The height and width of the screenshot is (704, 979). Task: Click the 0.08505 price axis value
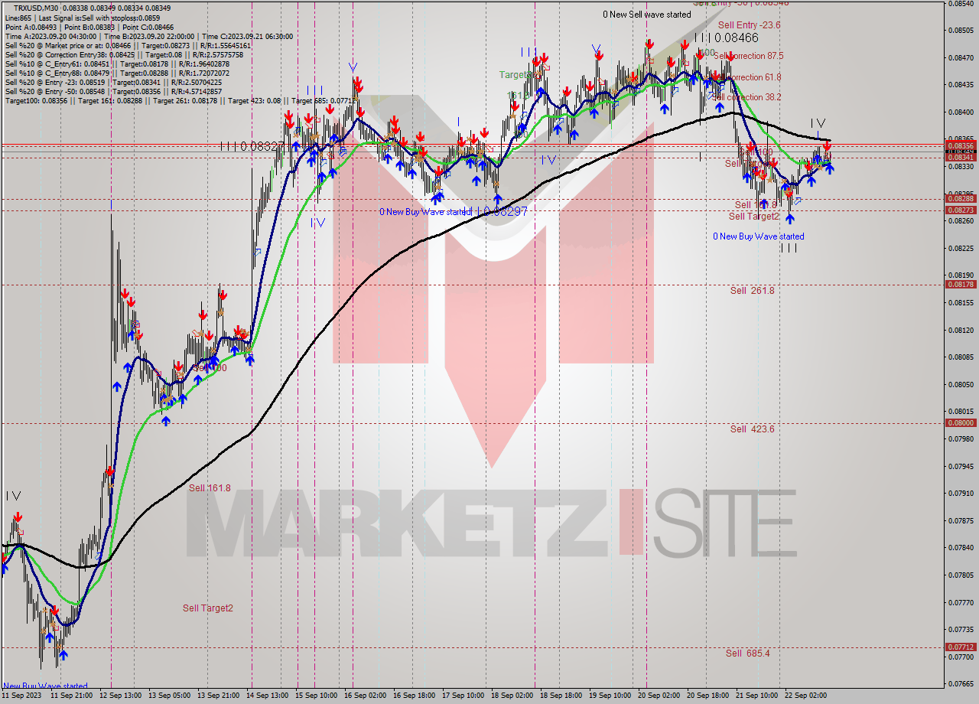(x=961, y=31)
